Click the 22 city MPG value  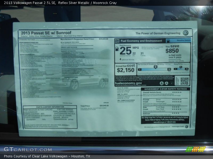[134, 54]
